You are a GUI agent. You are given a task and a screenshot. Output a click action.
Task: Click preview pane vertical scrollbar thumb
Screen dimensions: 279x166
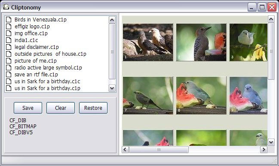tap(271, 51)
